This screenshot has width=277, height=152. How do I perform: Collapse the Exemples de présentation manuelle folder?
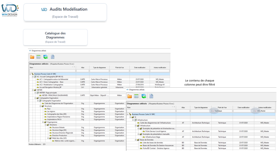pyautogui.click(x=138, y=134)
